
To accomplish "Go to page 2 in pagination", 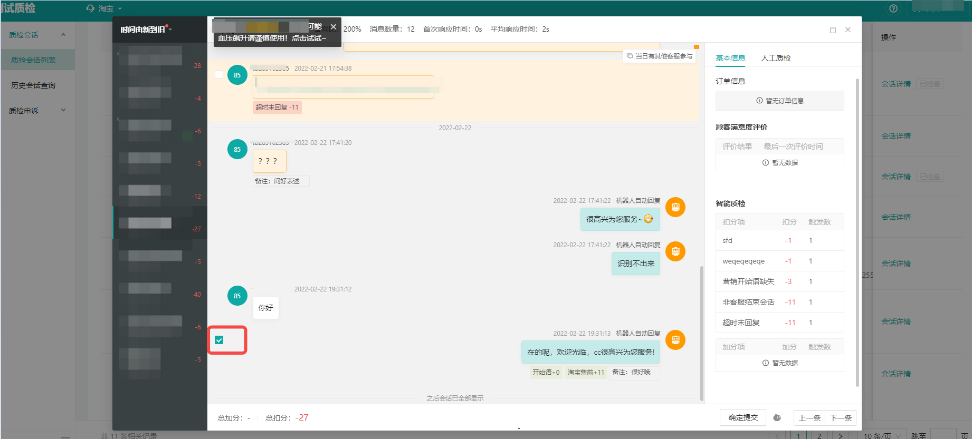I will [x=819, y=435].
